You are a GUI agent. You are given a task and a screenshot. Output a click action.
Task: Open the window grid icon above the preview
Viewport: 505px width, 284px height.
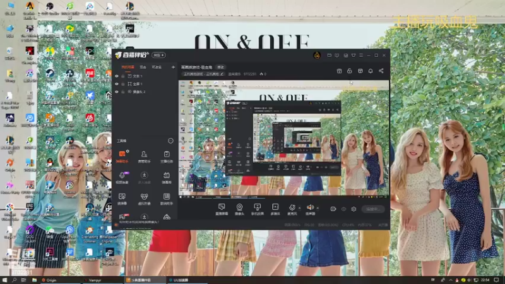360,71
